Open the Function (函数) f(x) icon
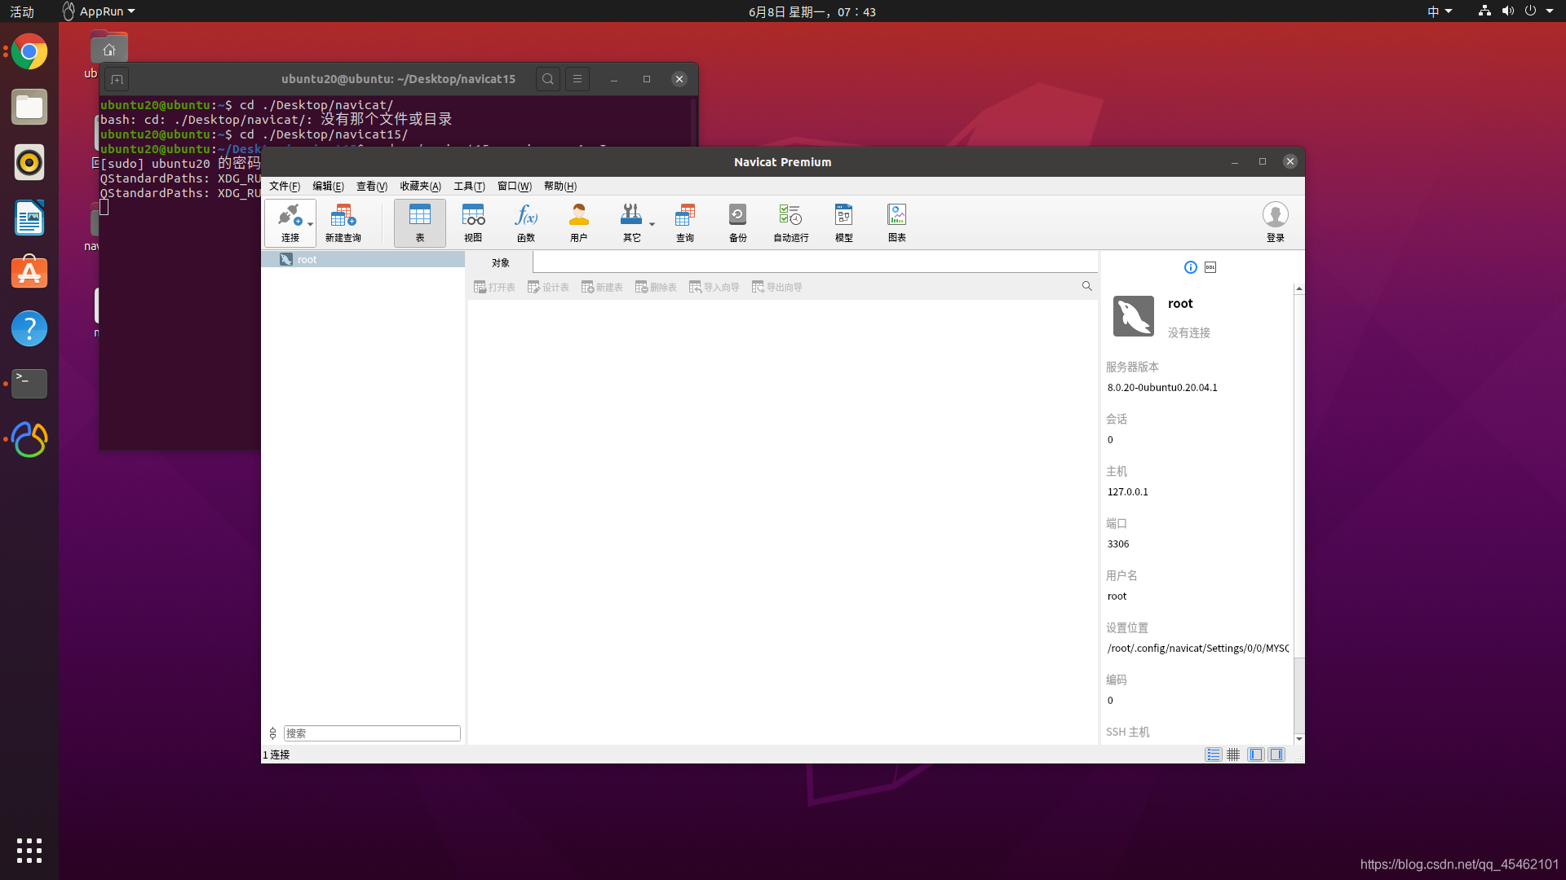 (526, 222)
